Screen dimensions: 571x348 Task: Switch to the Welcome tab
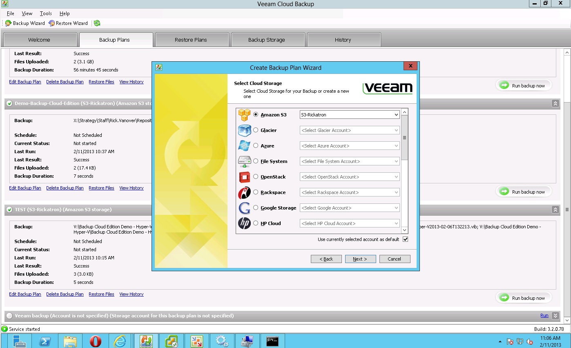[39, 40]
